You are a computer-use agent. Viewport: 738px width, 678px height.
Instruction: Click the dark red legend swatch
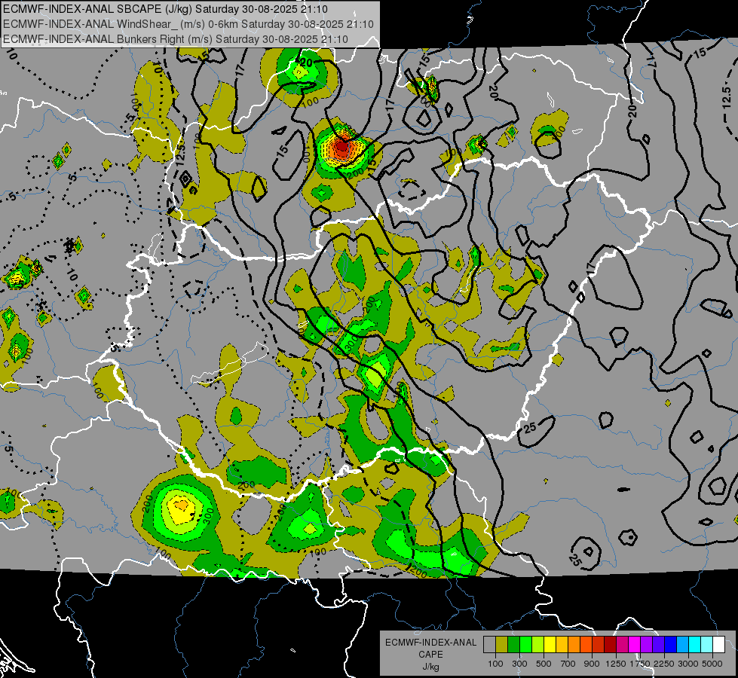click(x=610, y=644)
